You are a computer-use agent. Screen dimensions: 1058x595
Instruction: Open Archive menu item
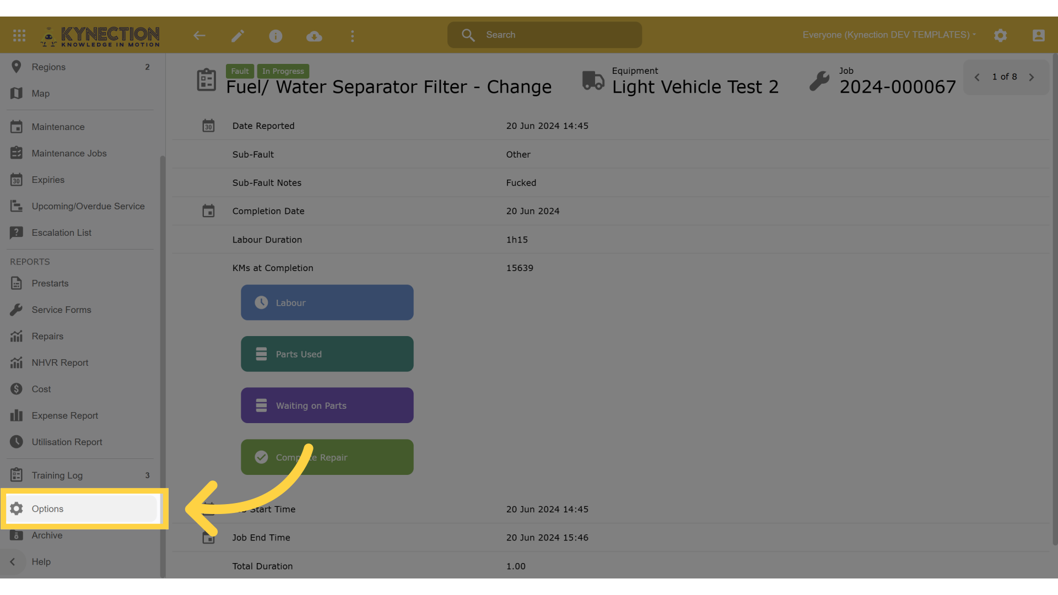80,537
